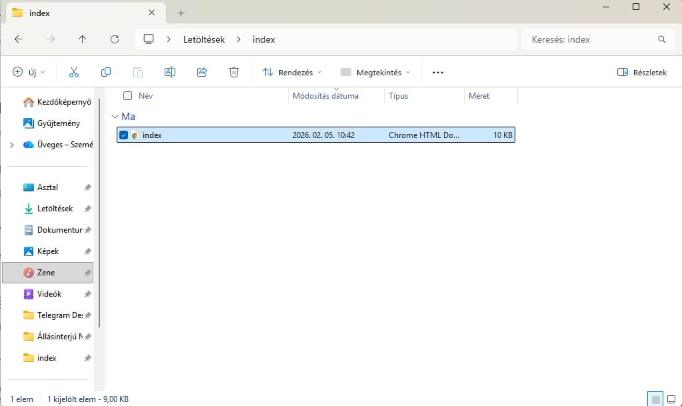This screenshot has height=406, width=682.
Task: Toggle the Részletek details pane
Action: 641,72
